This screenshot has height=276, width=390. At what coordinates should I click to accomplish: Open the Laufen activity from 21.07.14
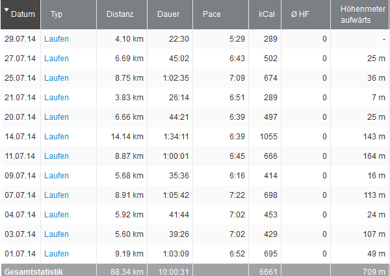tap(57, 98)
